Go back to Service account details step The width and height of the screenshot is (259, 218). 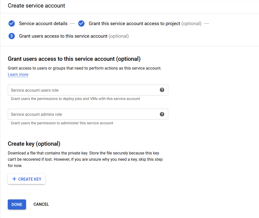tap(43, 24)
